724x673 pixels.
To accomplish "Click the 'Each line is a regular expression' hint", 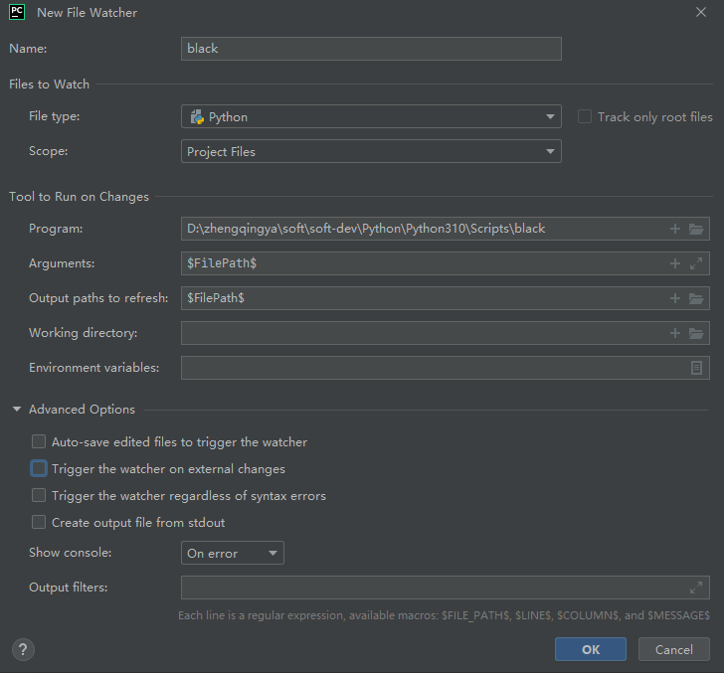I will tap(444, 615).
